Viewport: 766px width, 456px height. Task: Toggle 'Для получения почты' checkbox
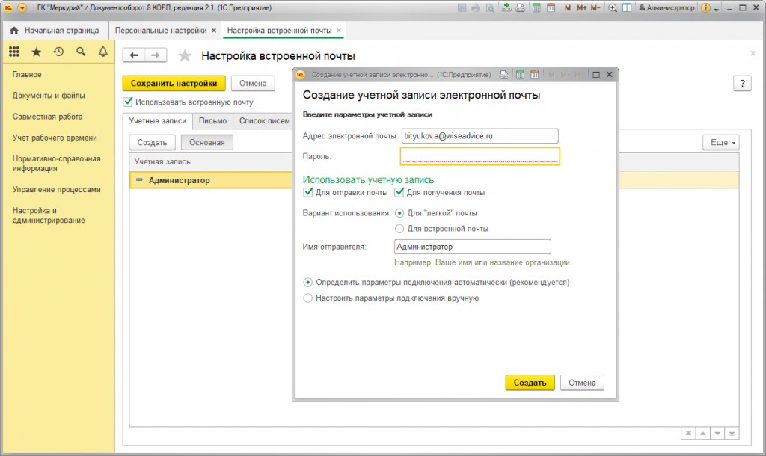(399, 192)
